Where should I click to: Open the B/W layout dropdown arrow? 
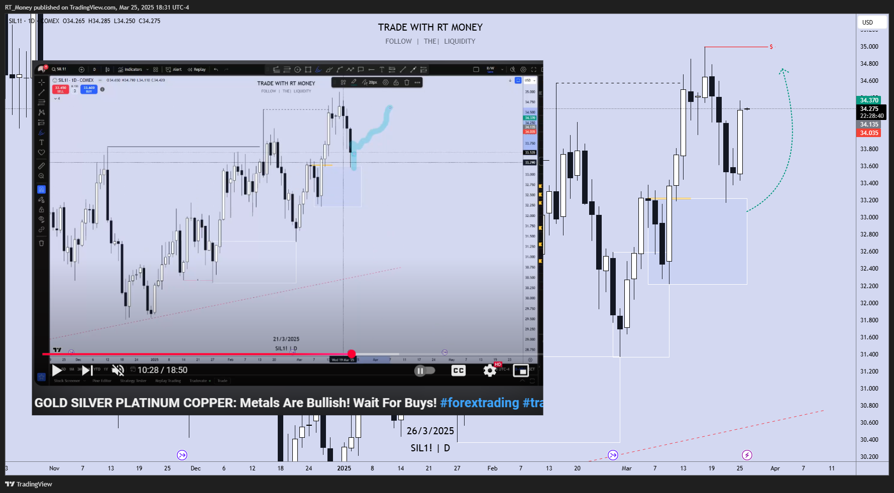[502, 70]
